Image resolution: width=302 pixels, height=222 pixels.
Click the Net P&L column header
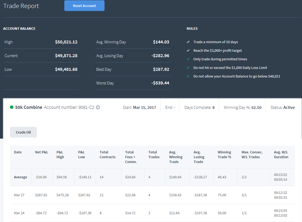click(42, 152)
